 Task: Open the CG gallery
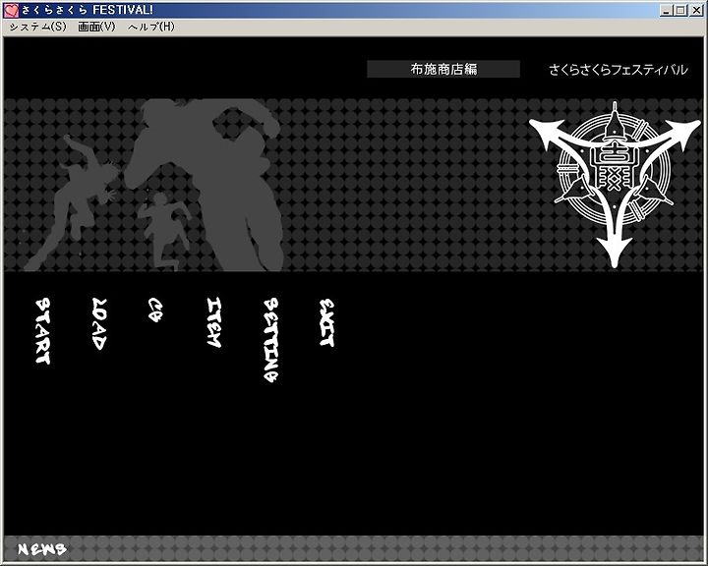154,310
